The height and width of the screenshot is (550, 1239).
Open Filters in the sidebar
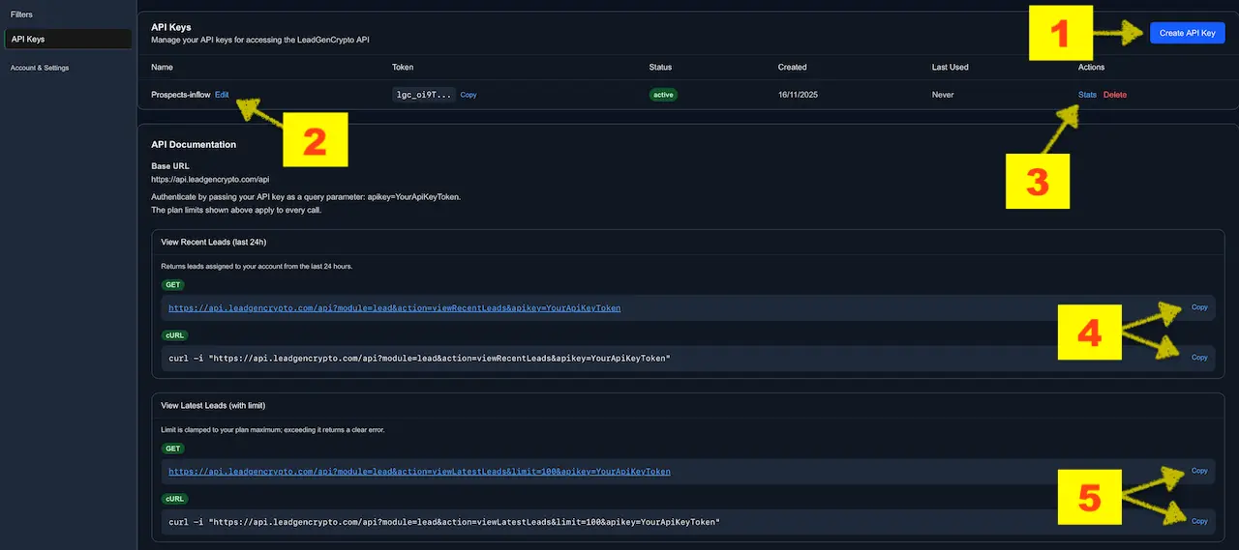click(x=21, y=14)
